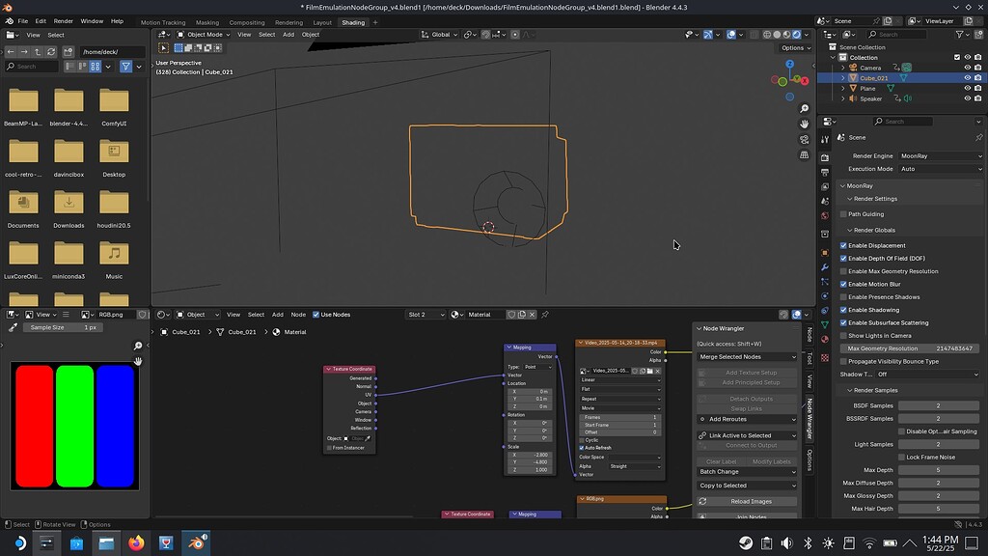Open the Object Mode dropdown in viewport
This screenshot has width=988, height=556.
tap(204, 35)
